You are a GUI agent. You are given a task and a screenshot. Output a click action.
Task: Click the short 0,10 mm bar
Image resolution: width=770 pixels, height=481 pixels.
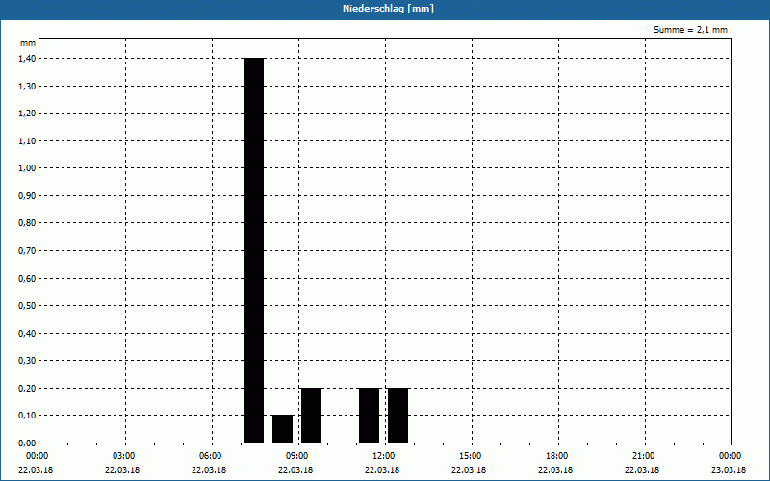click(282, 429)
